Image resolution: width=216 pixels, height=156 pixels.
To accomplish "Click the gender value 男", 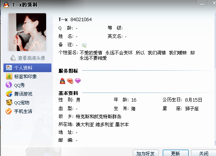I will tap(78, 100).
